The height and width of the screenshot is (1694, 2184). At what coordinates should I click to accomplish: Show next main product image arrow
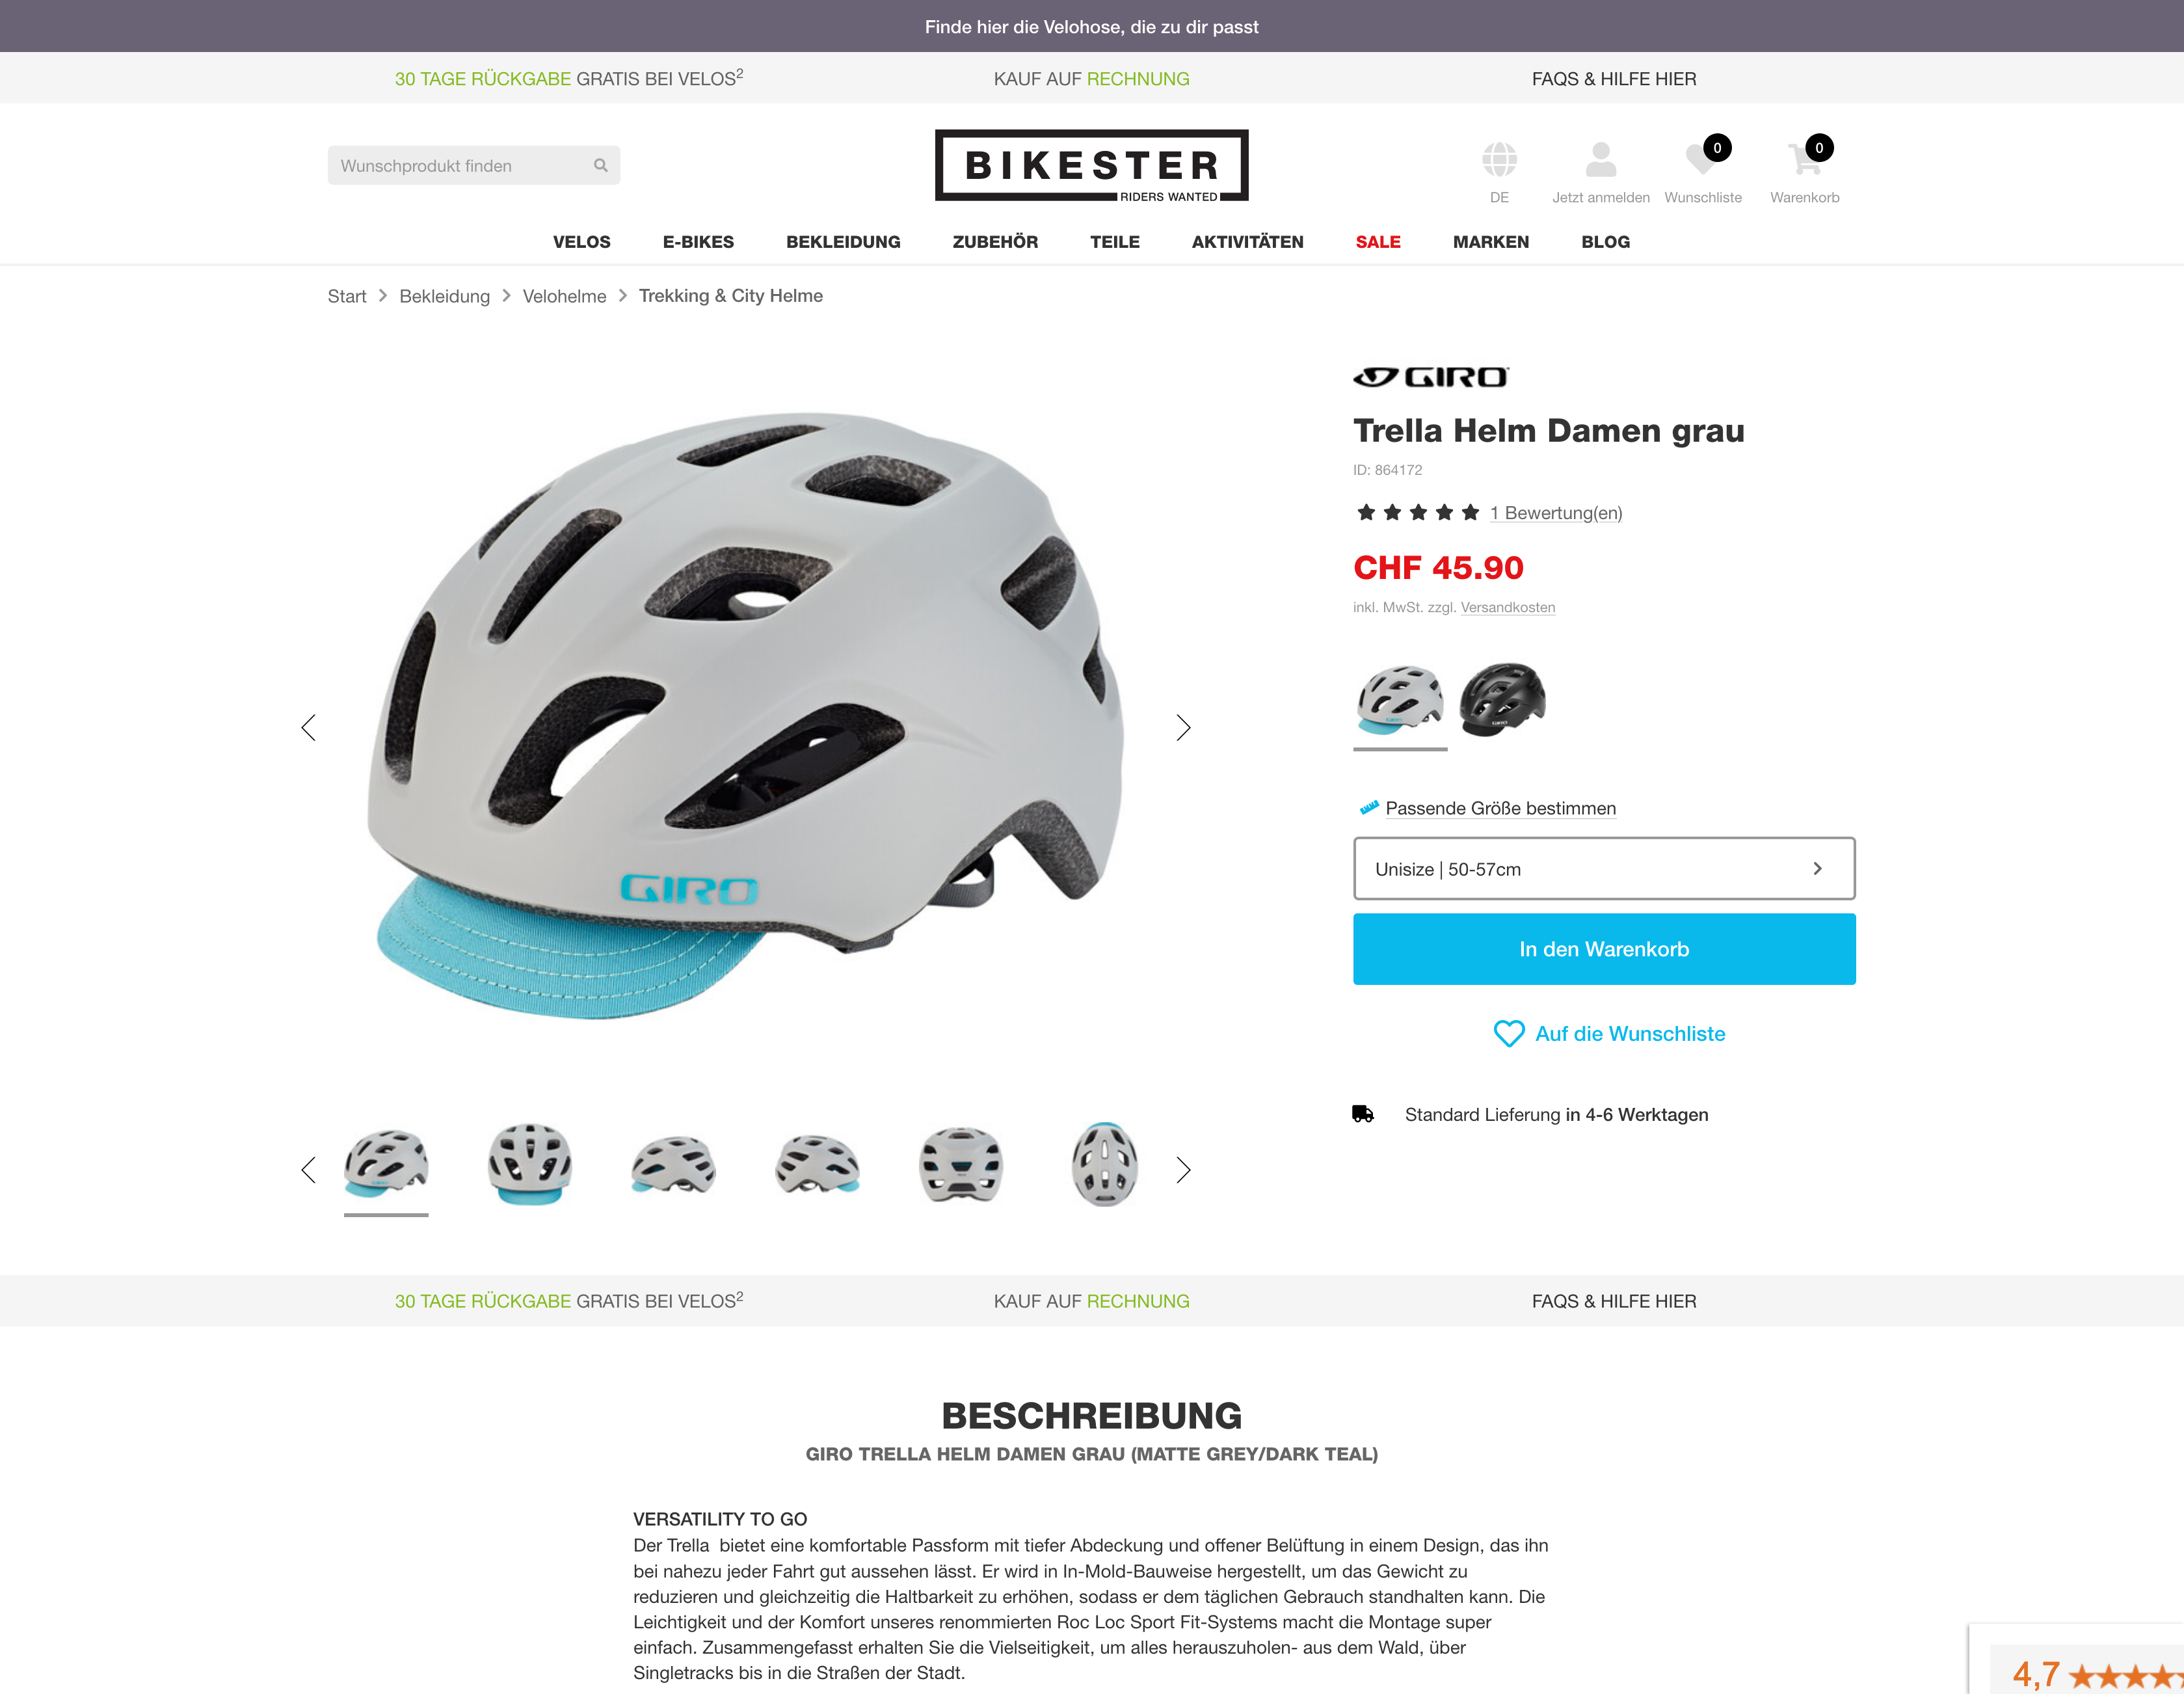(x=1183, y=727)
